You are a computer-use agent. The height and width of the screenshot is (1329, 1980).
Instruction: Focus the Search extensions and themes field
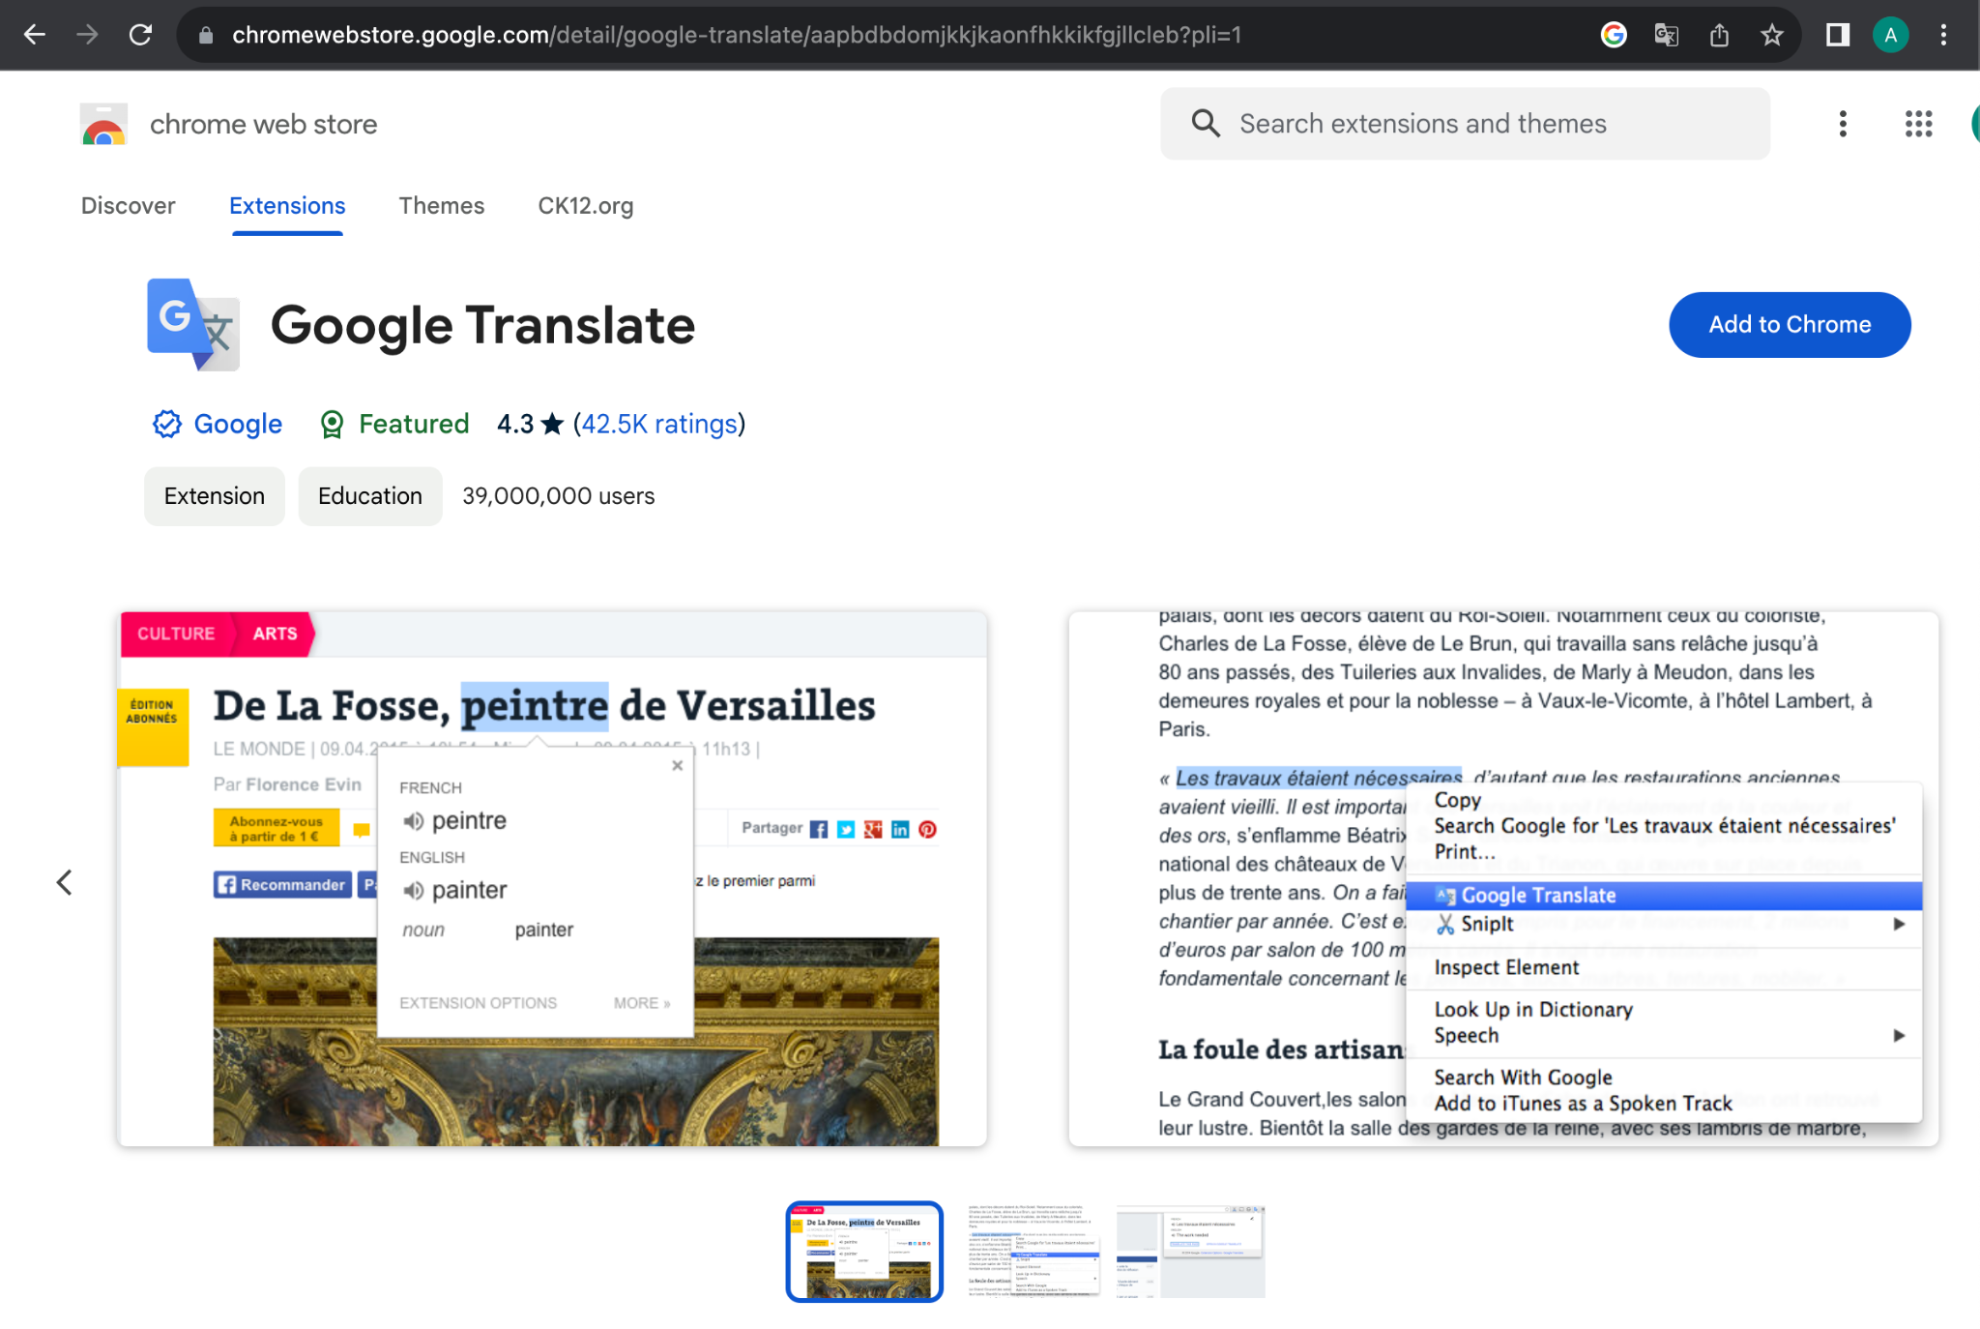coord(1466,124)
